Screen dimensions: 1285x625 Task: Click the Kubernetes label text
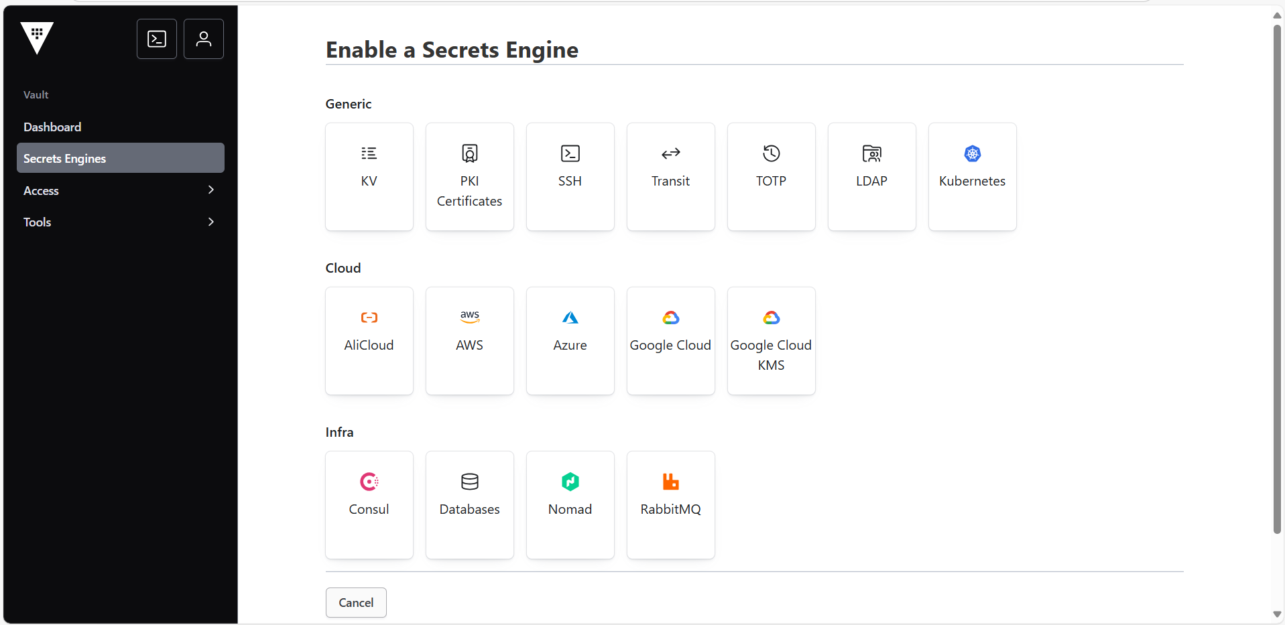pyautogui.click(x=973, y=181)
